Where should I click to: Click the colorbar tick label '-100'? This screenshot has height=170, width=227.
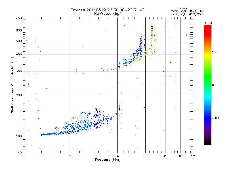point(216,118)
